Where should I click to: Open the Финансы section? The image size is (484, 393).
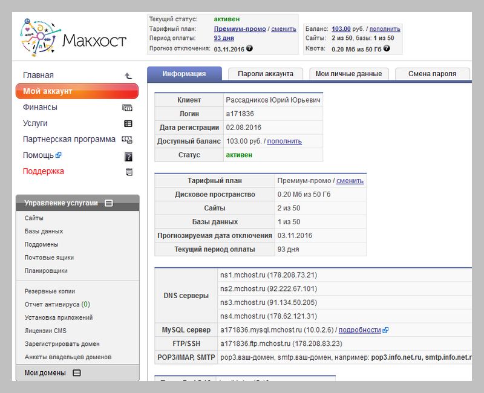40,108
